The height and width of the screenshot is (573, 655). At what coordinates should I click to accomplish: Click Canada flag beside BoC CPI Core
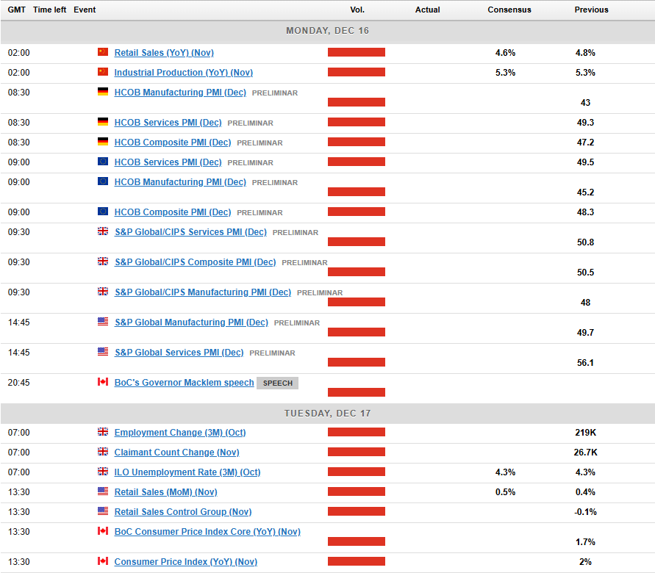click(103, 531)
